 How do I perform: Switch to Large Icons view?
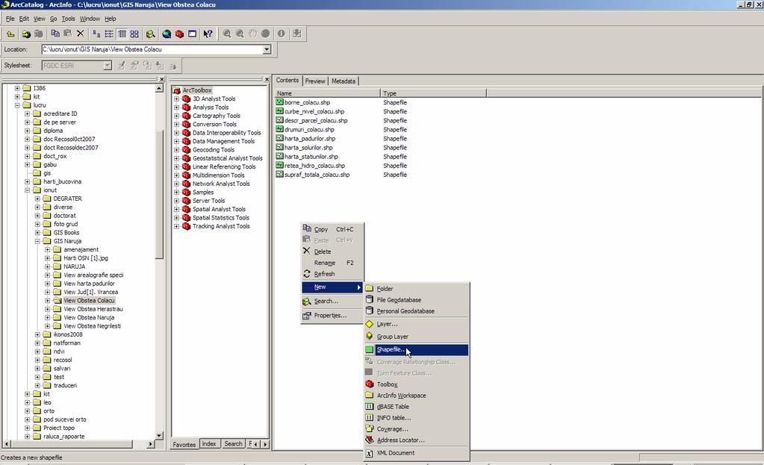(96, 34)
